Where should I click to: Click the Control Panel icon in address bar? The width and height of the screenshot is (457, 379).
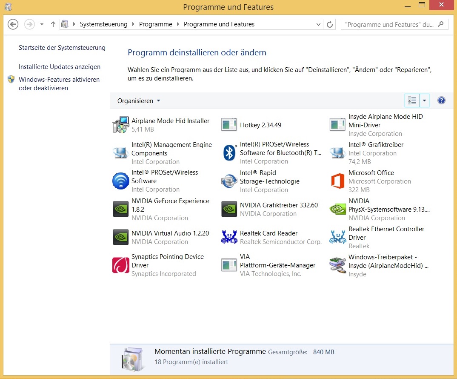tap(65, 24)
